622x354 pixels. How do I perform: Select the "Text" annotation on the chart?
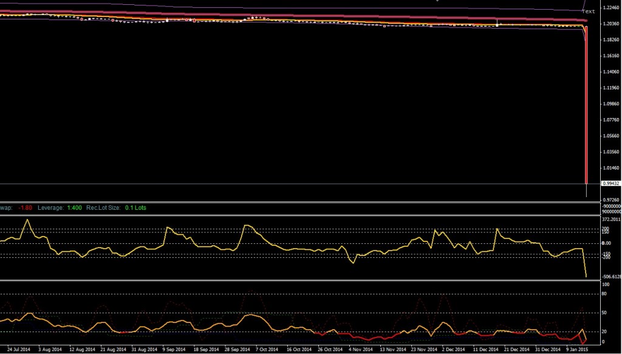click(x=589, y=11)
